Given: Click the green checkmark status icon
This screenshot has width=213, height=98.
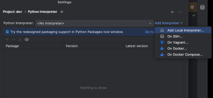Looking at the screenshot, I should point(194,15).
